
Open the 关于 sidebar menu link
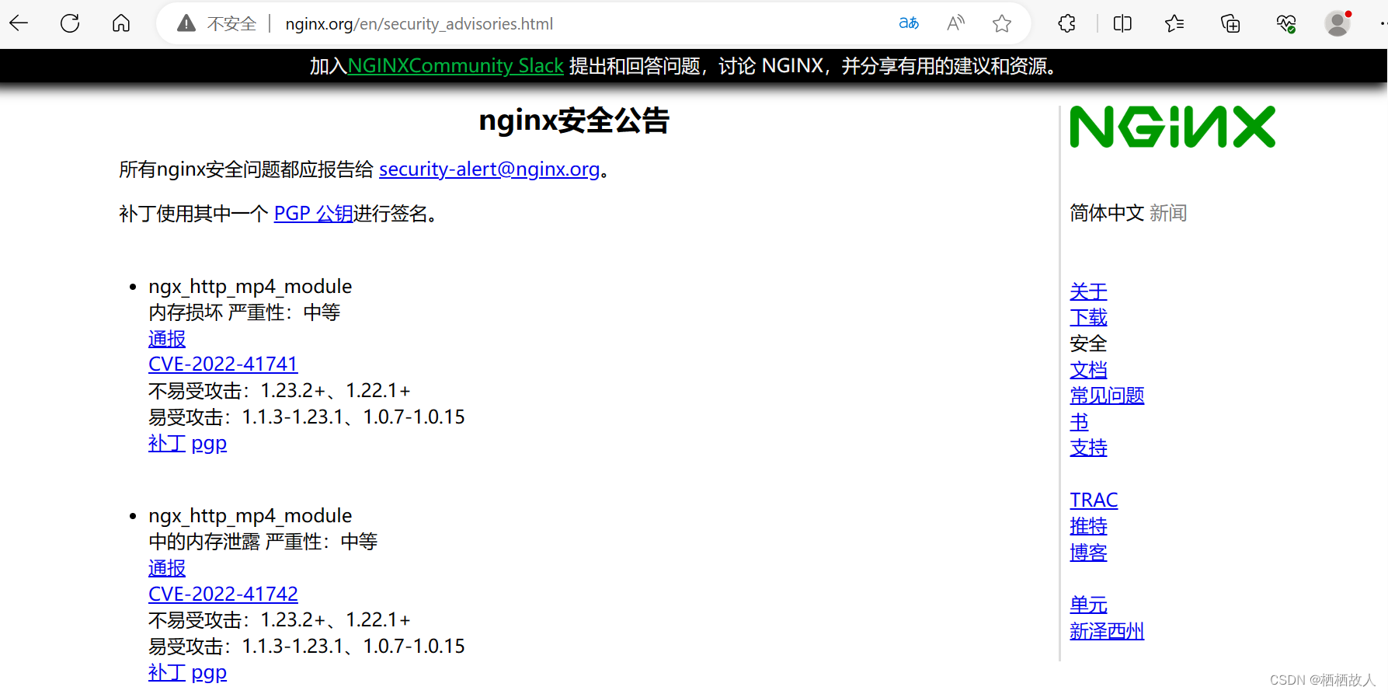pos(1088,292)
